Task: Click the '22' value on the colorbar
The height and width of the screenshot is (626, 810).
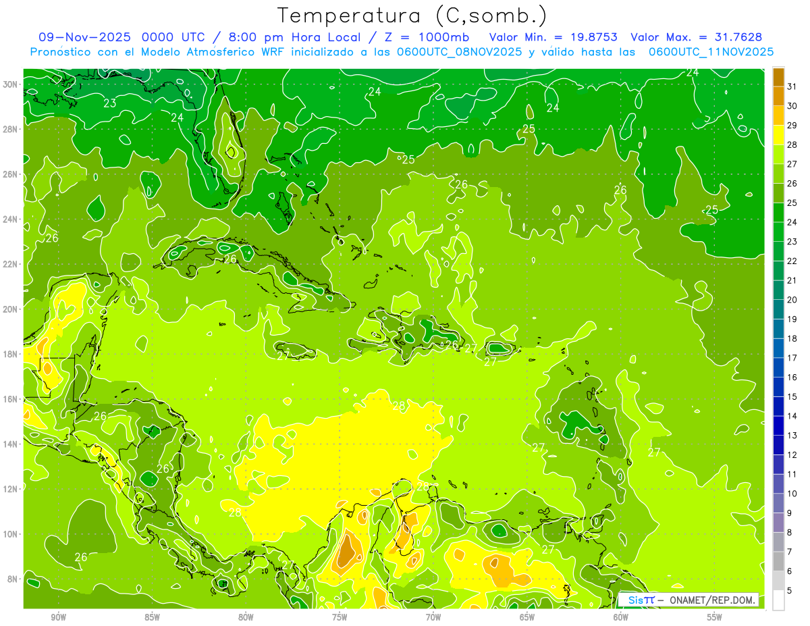Action: click(x=792, y=261)
